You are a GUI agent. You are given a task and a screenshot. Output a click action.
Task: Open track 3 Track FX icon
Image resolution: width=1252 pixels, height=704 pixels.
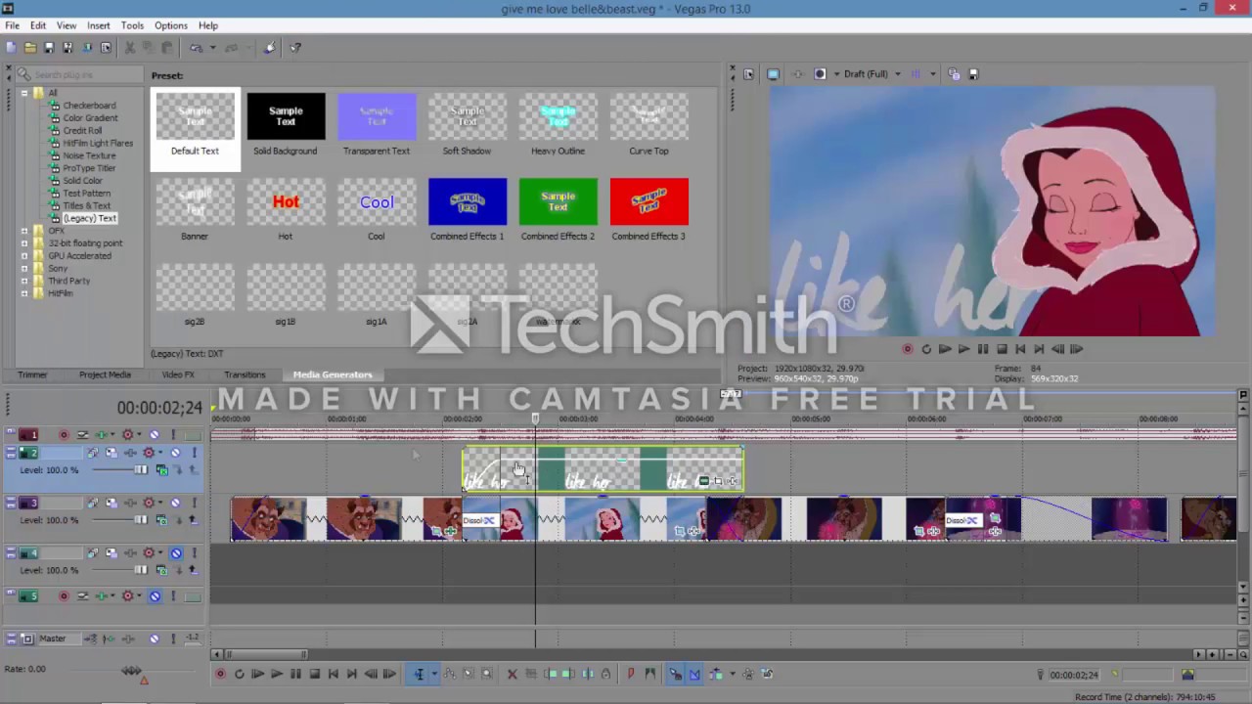coord(129,503)
